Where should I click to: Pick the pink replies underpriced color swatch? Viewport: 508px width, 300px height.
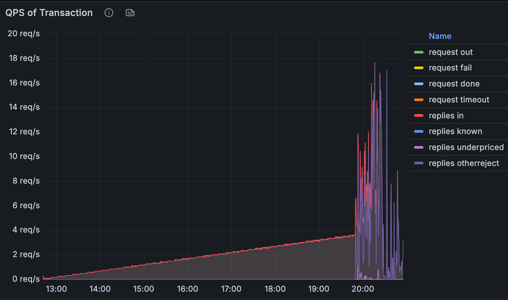(418, 147)
